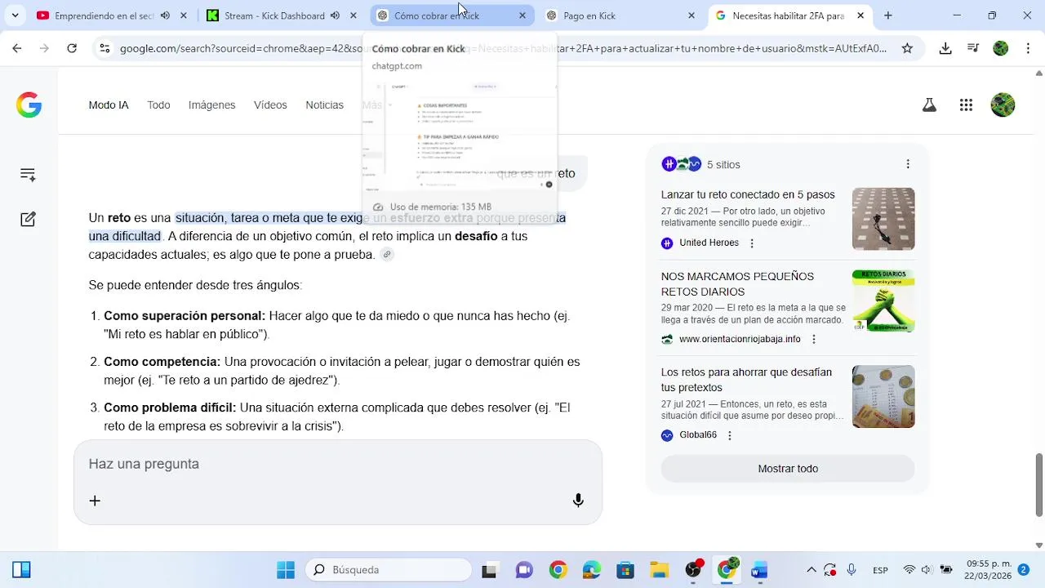Open a new tab with the plus button
Viewport: 1045px width, 588px height.
pos(888,16)
